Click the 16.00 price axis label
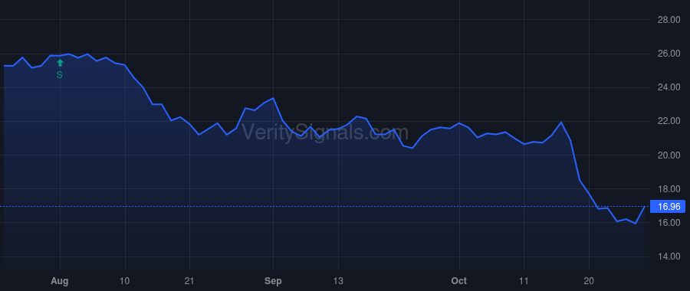 (669, 223)
